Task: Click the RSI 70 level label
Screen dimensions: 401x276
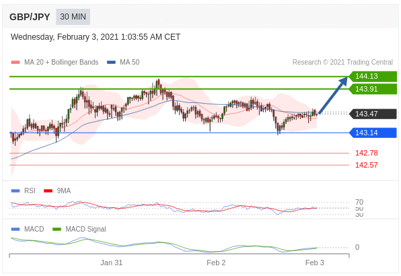Action: 359,202
